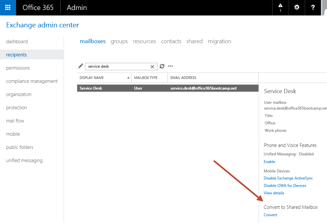Refresh the mailbox list
Image resolution: width=327 pixels, height=223 pixels.
point(162,66)
